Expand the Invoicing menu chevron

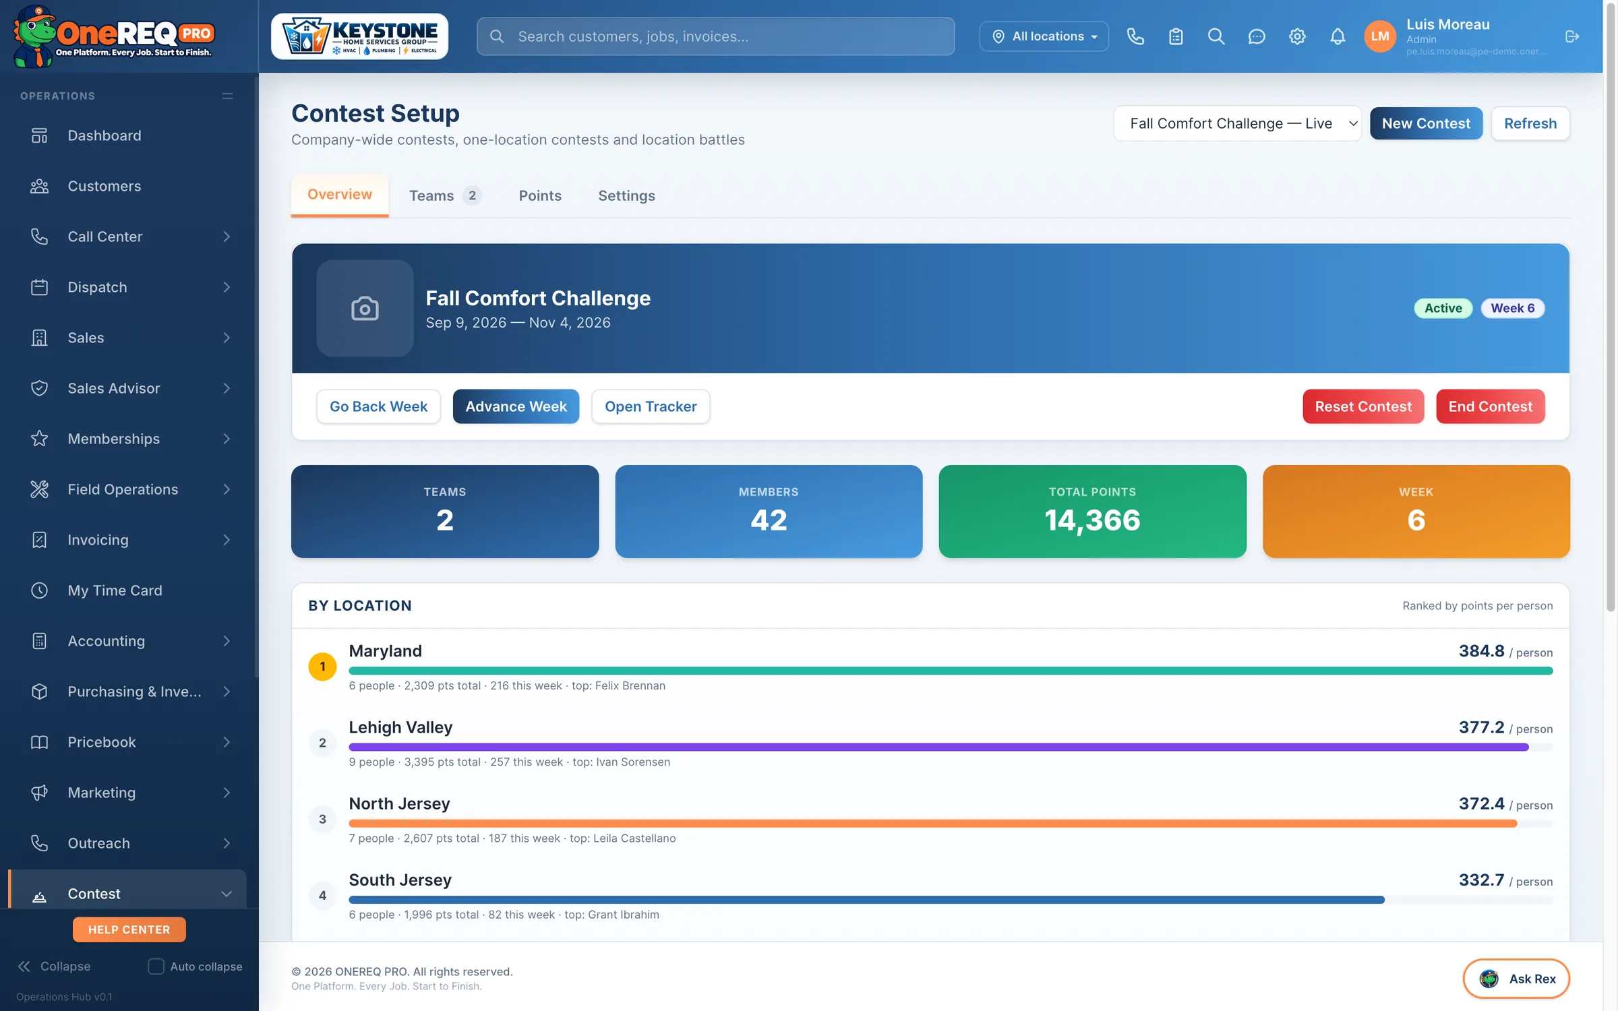227,540
